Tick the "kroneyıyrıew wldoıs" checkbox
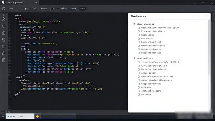 click(139, 31)
